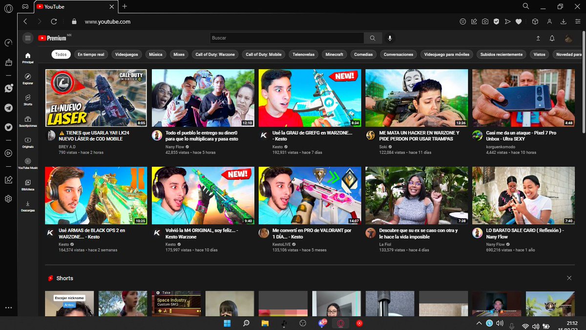Open Descargas in YouTube sidebar
Screen dimensions: 586x330
pos(28,206)
